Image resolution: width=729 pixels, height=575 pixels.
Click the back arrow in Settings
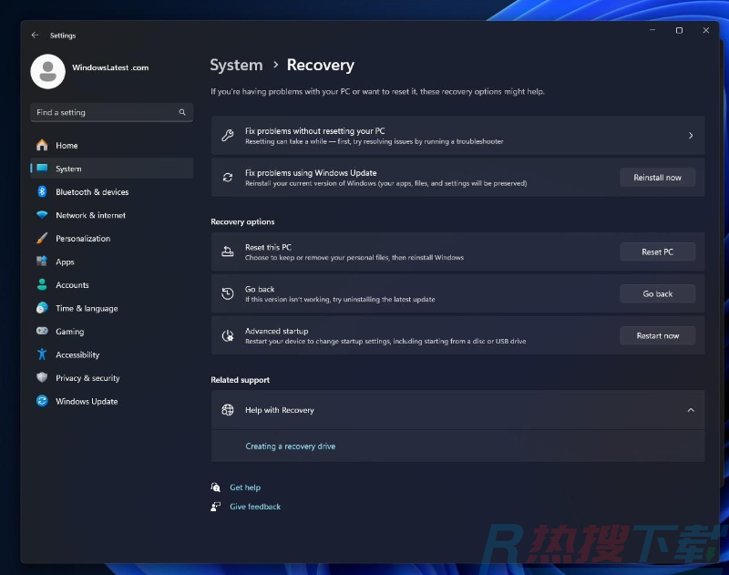35,35
